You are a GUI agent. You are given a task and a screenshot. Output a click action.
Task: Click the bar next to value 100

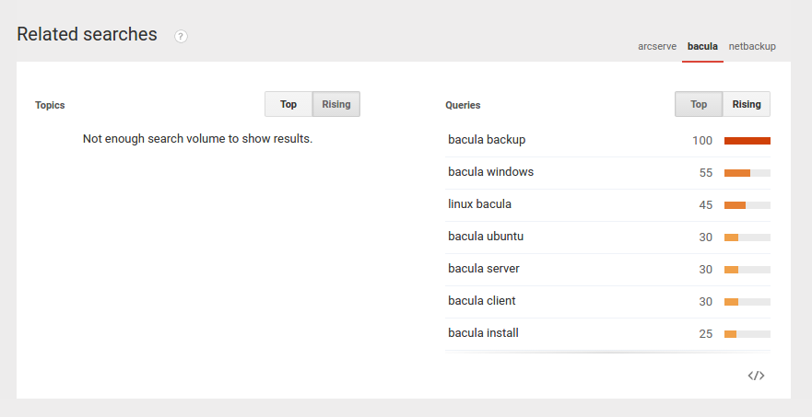747,141
